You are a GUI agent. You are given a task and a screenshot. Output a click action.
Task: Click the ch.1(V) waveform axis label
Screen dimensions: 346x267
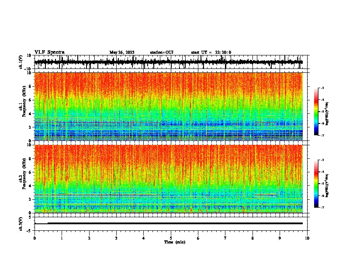coord(21,62)
